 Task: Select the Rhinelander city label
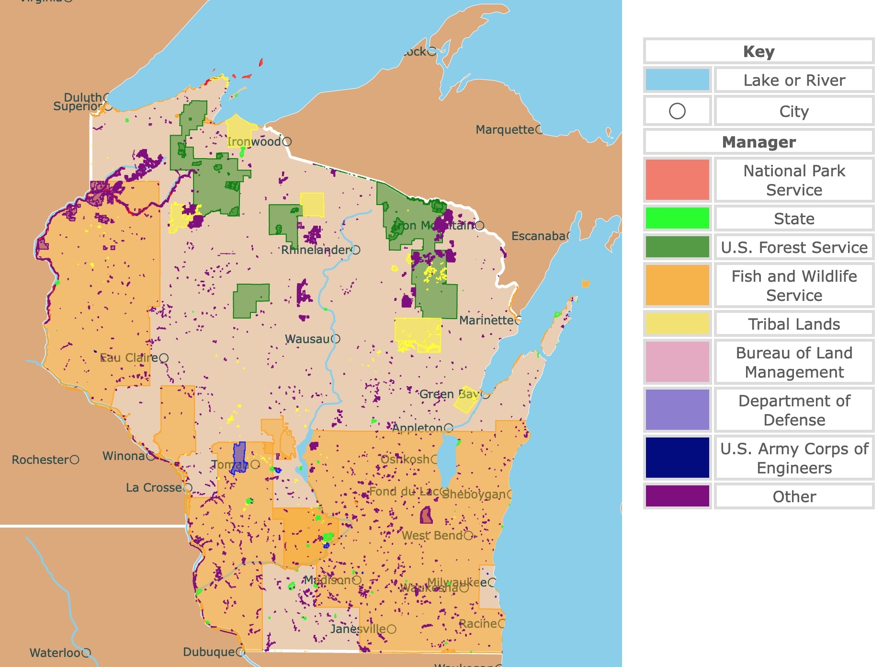[316, 249]
